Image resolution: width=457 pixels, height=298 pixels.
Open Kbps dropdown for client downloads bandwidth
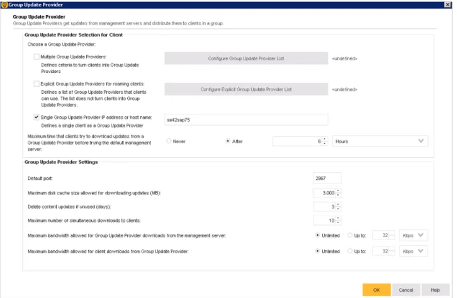point(414,251)
